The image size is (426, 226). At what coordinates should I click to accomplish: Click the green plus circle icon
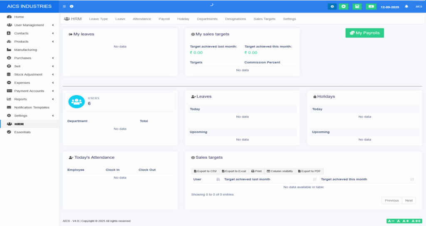(343, 7)
